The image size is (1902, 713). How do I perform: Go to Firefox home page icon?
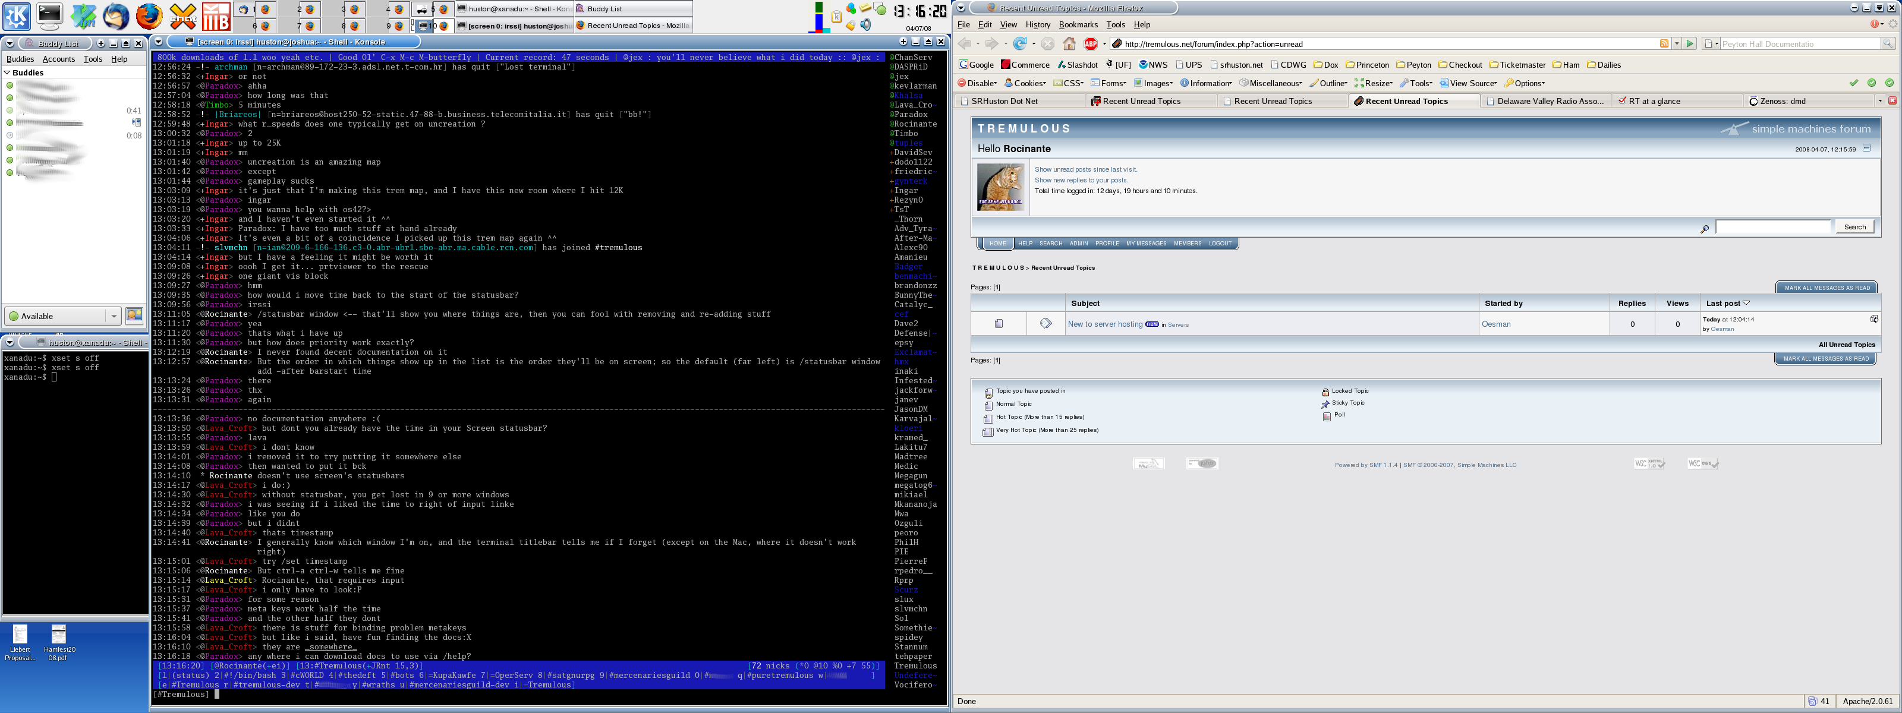(x=1069, y=45)
